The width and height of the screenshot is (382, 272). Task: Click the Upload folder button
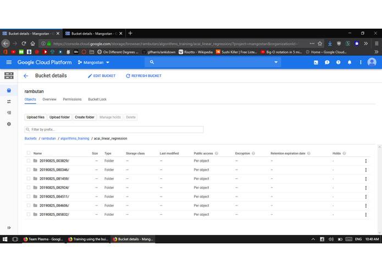60,117
